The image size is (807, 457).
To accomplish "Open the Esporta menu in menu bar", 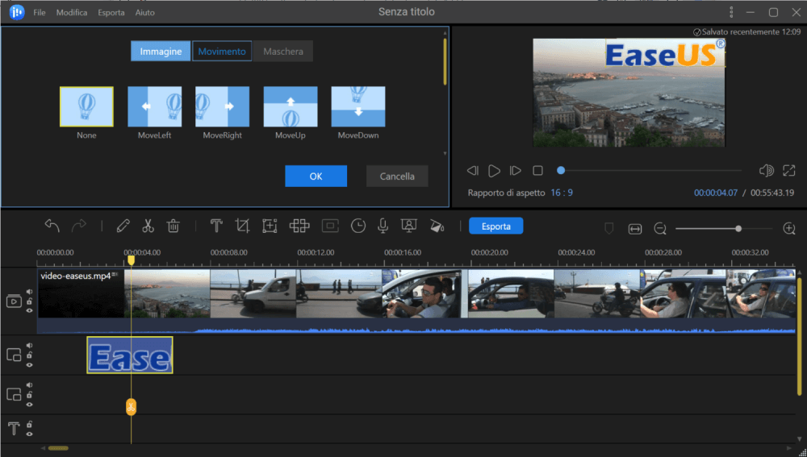I will click(111, 13).
